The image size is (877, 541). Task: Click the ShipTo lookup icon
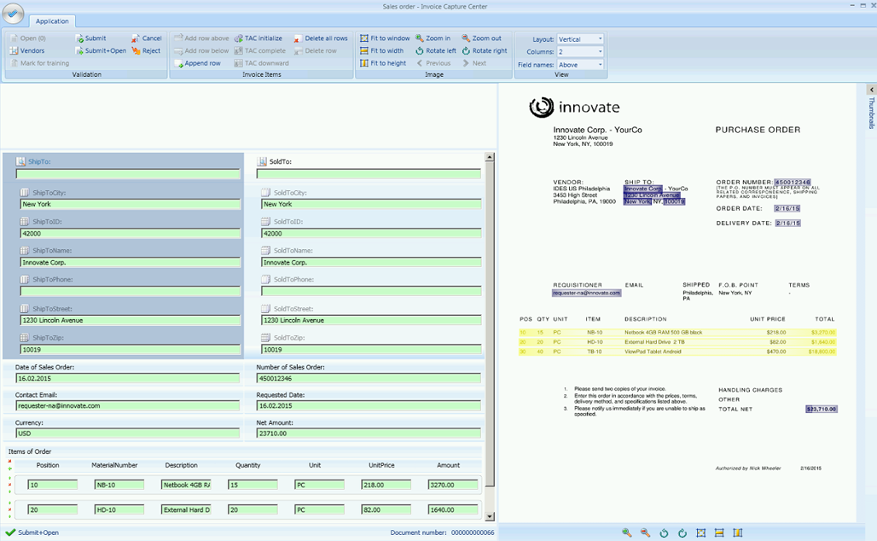point(20,161)
